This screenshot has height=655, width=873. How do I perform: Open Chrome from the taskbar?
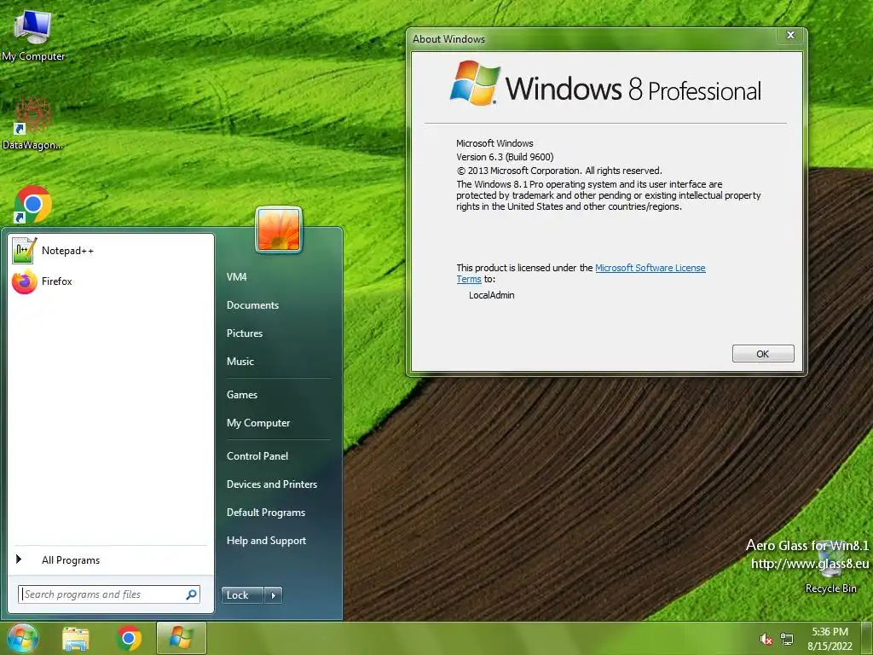coord(129,639)
